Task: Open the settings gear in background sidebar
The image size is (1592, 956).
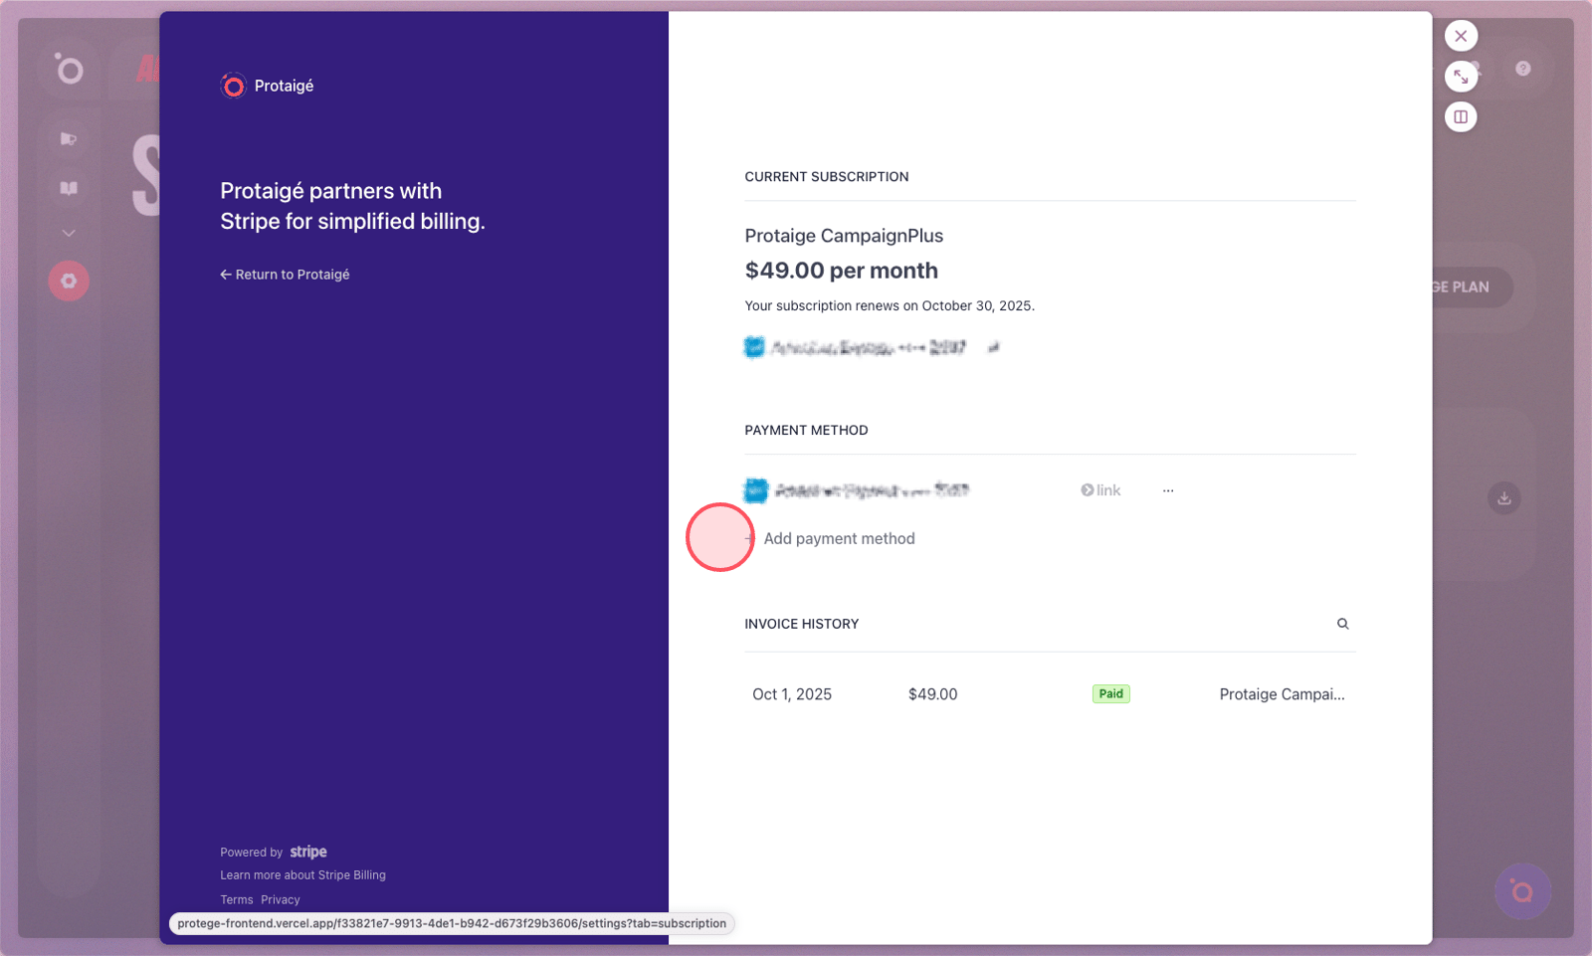Action: [69, 282]
